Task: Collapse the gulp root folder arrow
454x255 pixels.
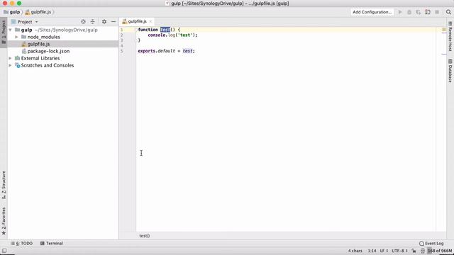Action: (11, 30)
